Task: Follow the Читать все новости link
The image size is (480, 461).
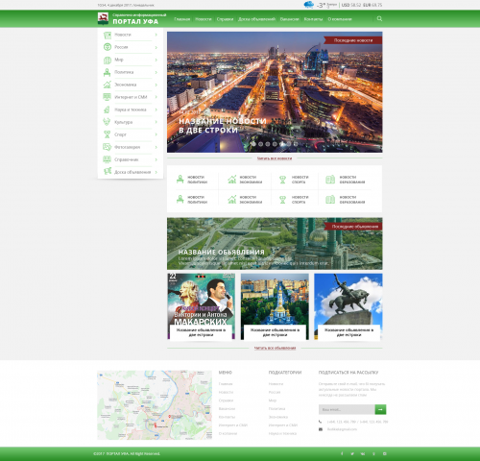Action: [x=275, y=158]
